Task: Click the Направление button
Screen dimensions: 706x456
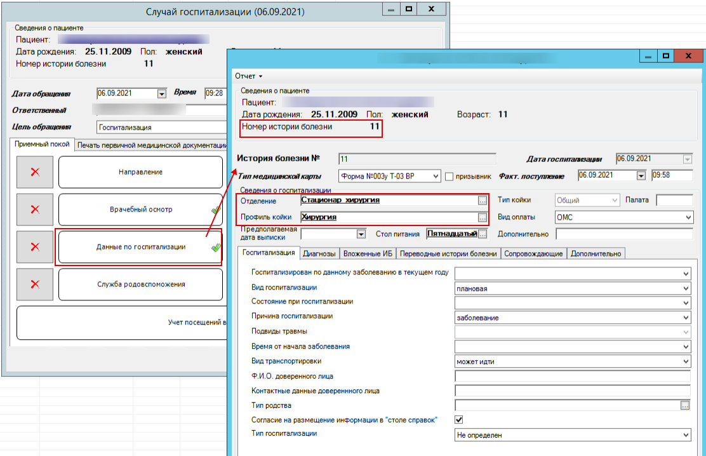Action: [140, 171]
